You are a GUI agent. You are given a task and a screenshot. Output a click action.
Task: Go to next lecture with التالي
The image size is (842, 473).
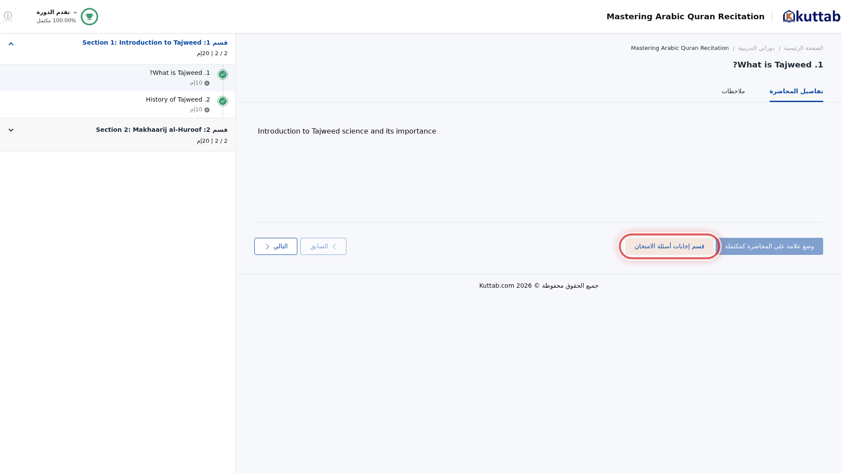(275, 246)
